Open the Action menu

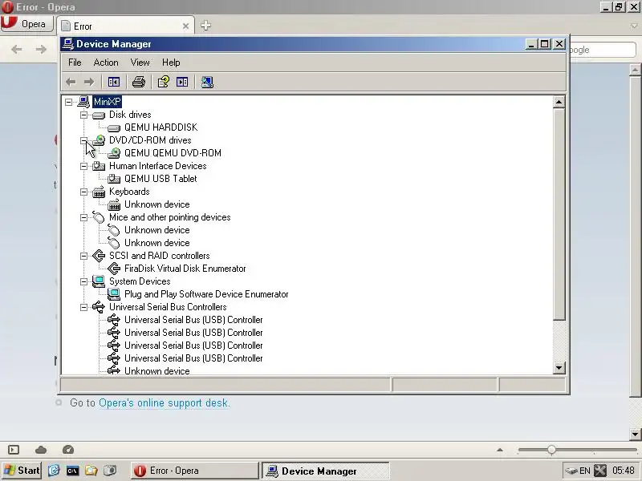pos(106,63)
